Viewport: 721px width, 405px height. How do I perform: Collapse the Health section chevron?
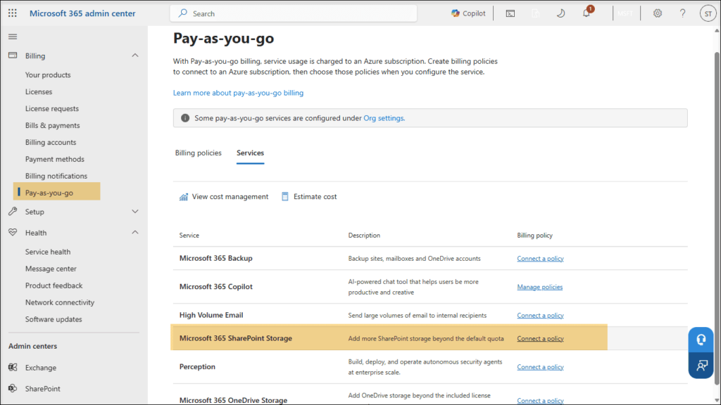135,232
